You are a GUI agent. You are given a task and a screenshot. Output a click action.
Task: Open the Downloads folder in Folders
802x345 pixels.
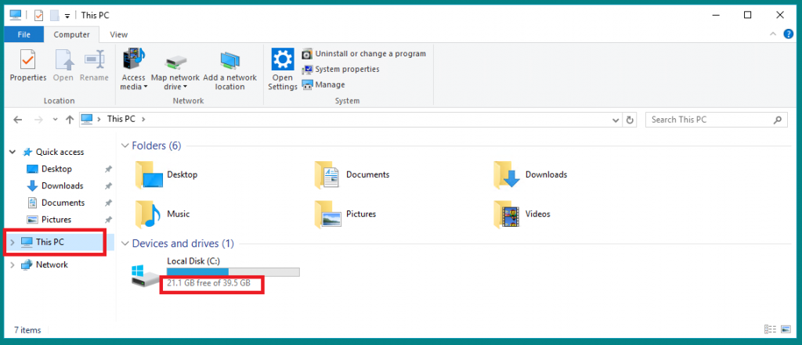click(x=531, y=174)
